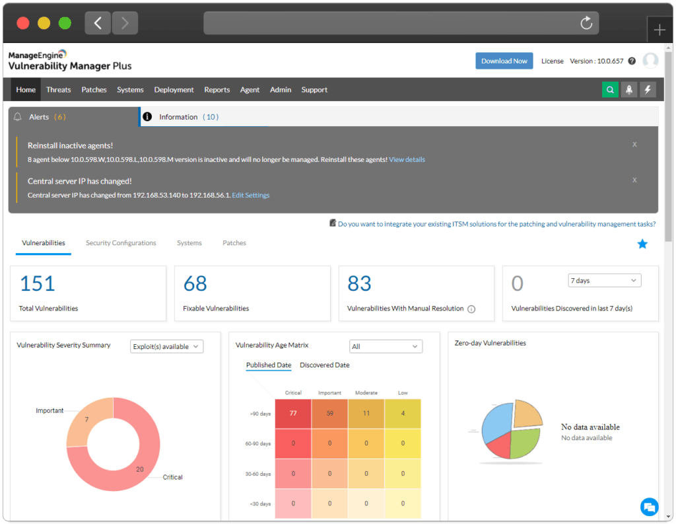Click the 151 Total Vulnerabilities count
Screen dimensions: 676x524
(38, 283)
